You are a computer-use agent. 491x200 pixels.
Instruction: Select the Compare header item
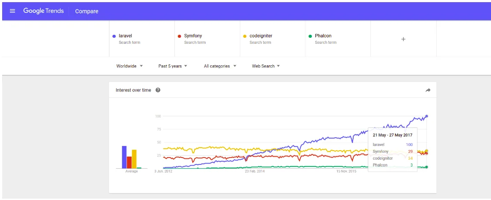coord(87,11)
